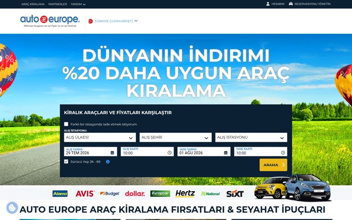Screen dimensions: 352x220
Task: Click the SIXT logo
Action: point(235,194)
